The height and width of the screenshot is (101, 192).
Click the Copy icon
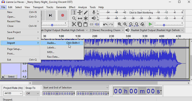click(80, 24)
